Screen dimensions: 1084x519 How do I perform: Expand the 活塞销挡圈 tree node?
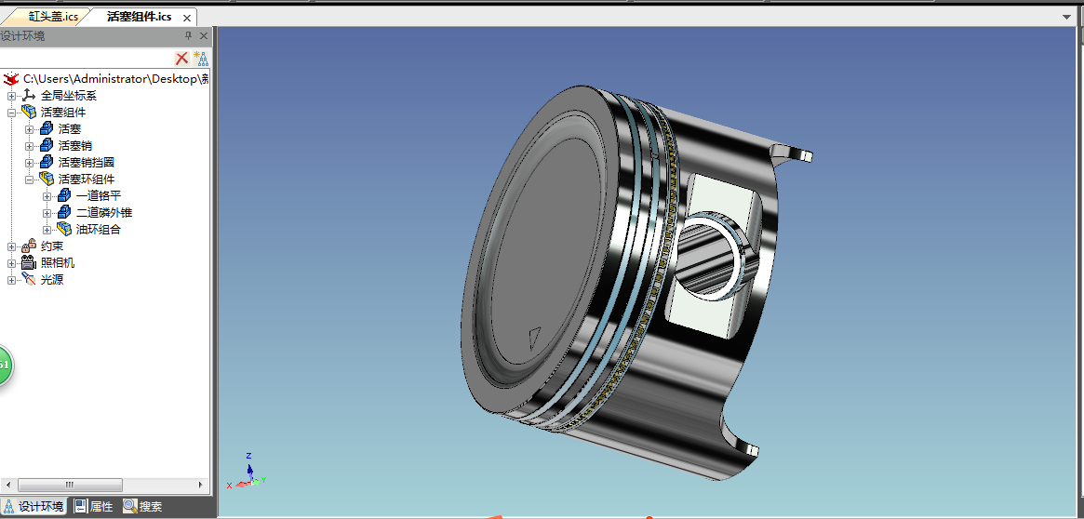(29, 163)
